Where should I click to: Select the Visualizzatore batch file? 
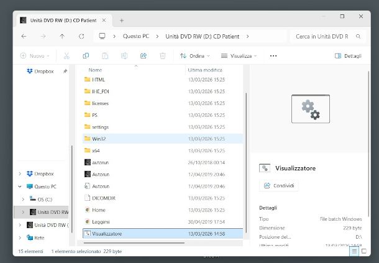click(x=163, y=234)
